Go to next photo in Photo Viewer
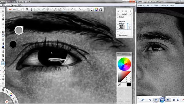The height and width of the screenshot is (104, 184). click(x=168, y=100)
